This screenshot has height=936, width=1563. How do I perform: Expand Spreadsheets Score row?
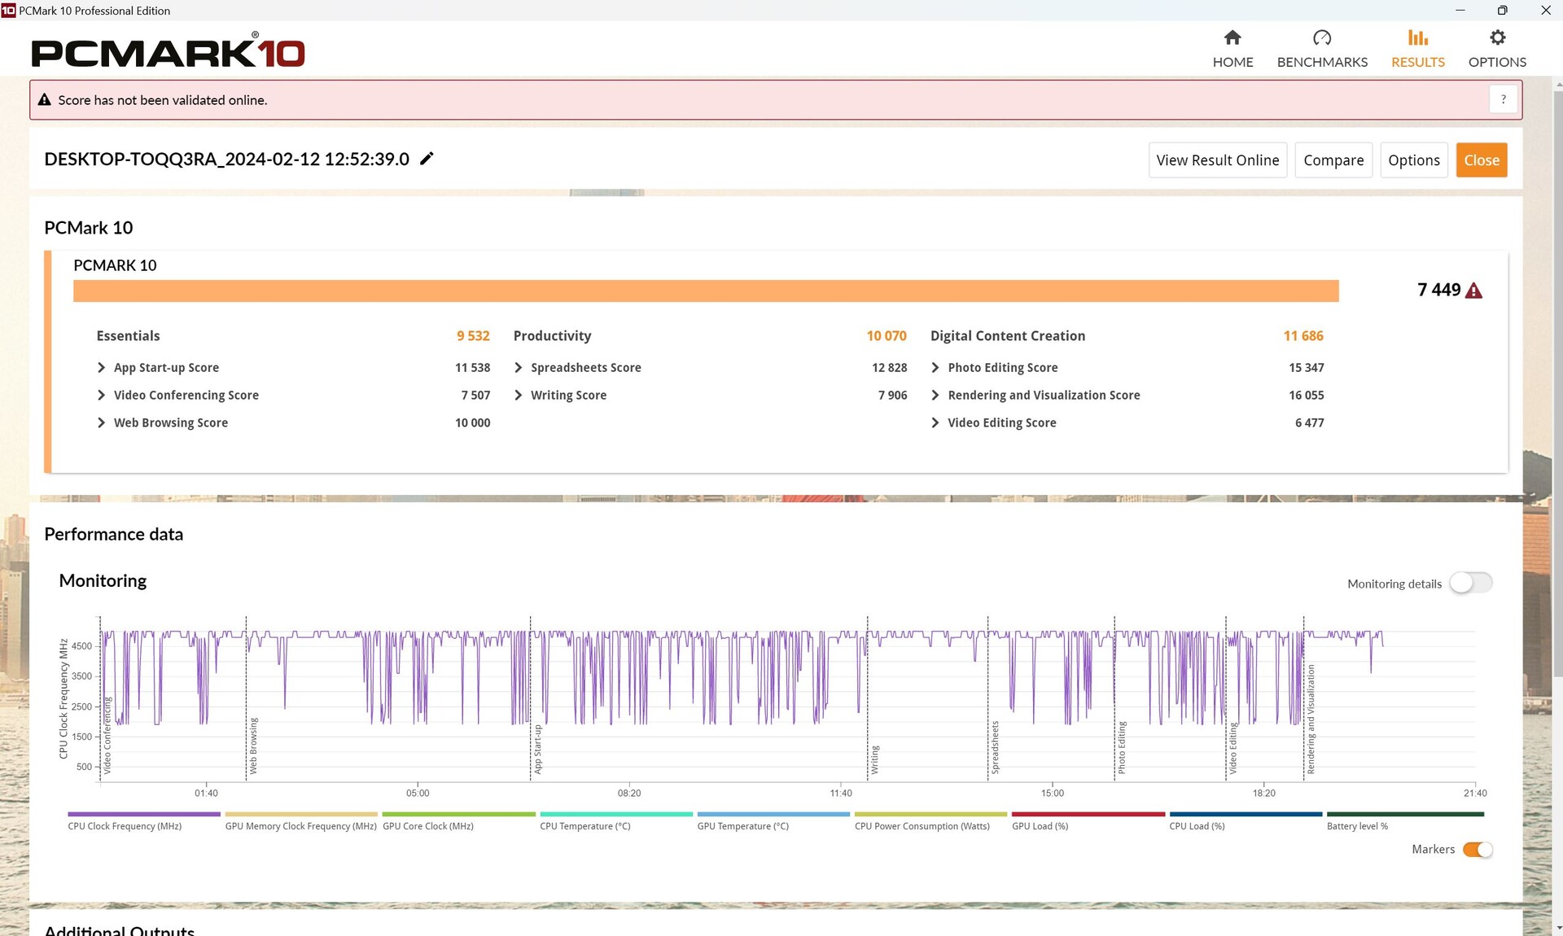click(x=519, y=368)
